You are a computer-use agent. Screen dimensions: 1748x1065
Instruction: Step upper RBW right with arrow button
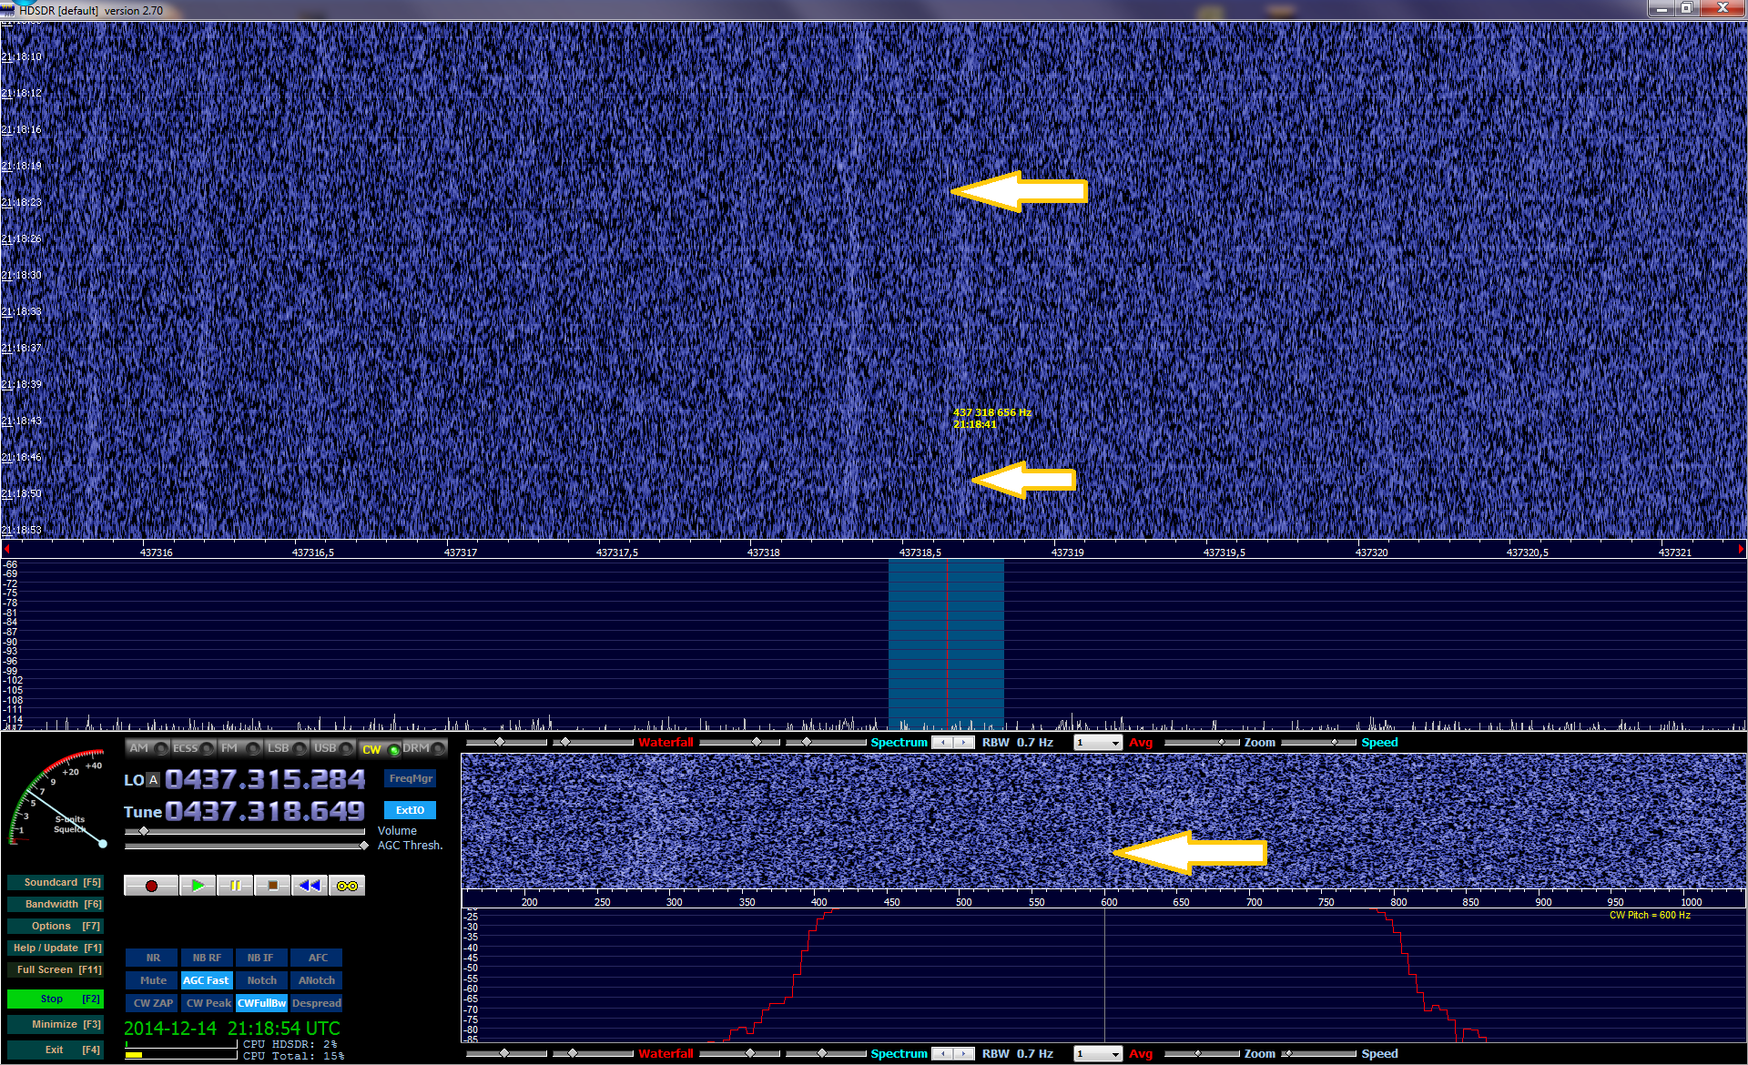click(x=964, y=743)
